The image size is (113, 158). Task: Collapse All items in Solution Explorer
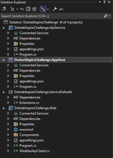coord(28,9)
